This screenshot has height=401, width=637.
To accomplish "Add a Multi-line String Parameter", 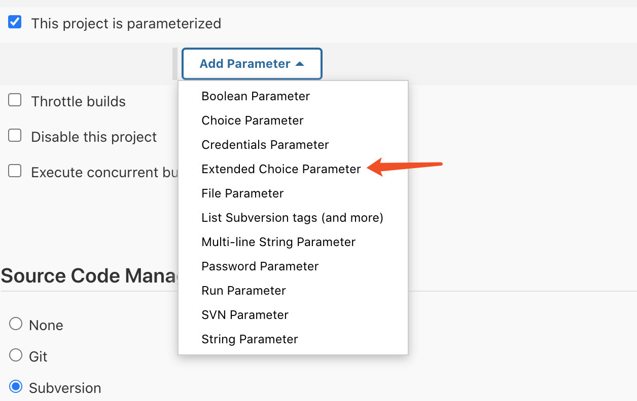I will click(x=278, y=242).
